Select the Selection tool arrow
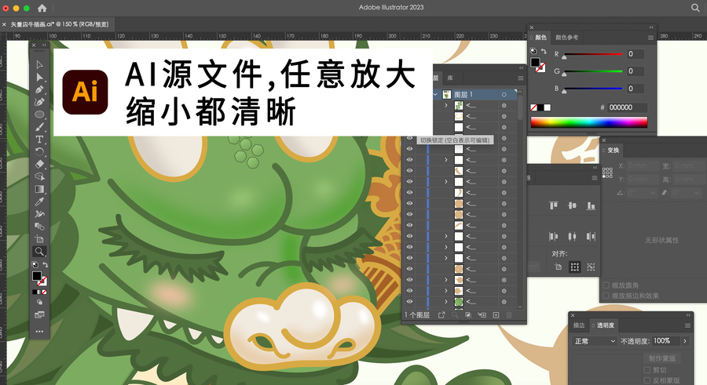The height and width of the screenshot is (385, 707). 40,65
